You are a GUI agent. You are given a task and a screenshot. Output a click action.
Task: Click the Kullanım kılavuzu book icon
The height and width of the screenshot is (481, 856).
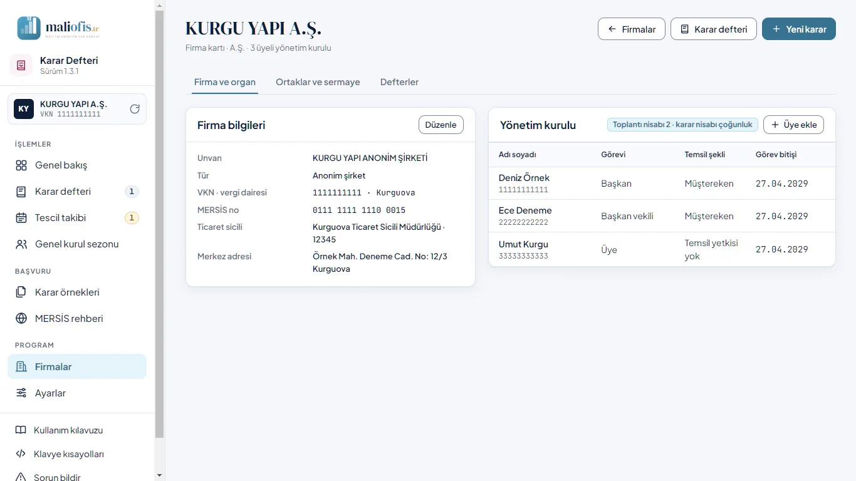(x=21, y=430)
